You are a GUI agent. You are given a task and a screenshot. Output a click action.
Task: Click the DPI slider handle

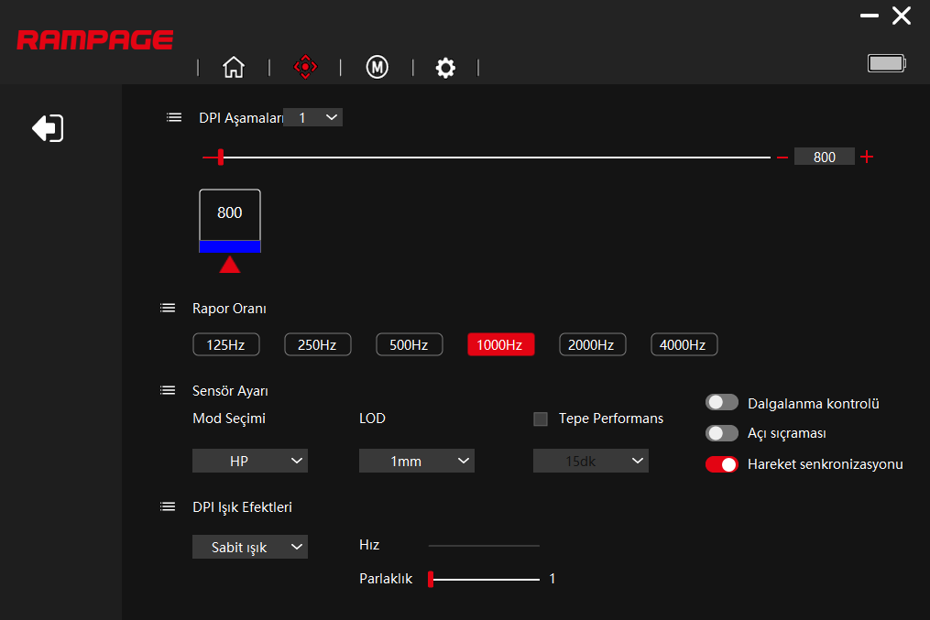click(221, 158)
